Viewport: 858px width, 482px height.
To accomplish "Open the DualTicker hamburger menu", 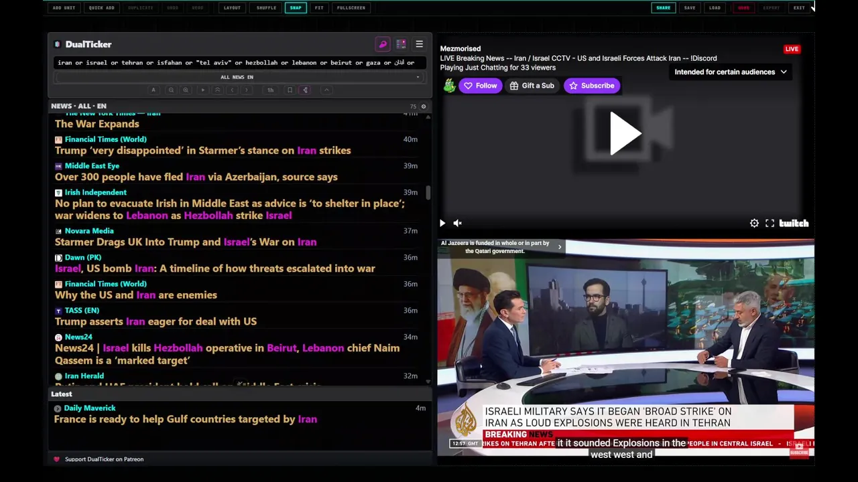I will (x=419, y=44).
